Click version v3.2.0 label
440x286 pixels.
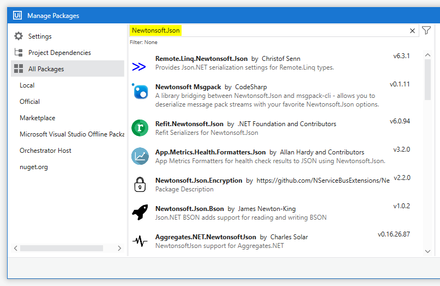coord(401,150)
